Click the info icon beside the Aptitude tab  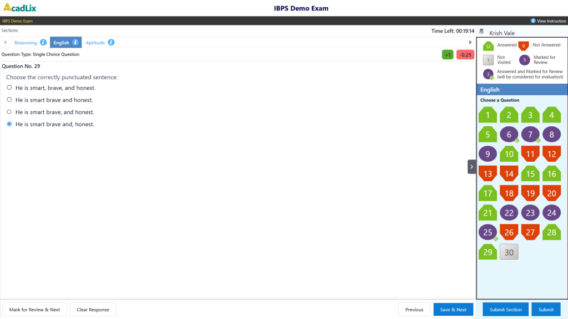[111, 42]
